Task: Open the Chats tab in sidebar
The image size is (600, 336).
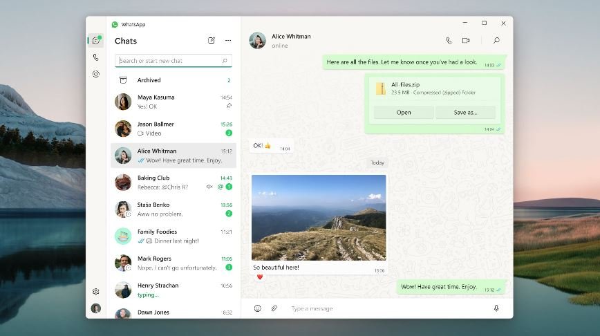Action: click(x=96, y=41)
